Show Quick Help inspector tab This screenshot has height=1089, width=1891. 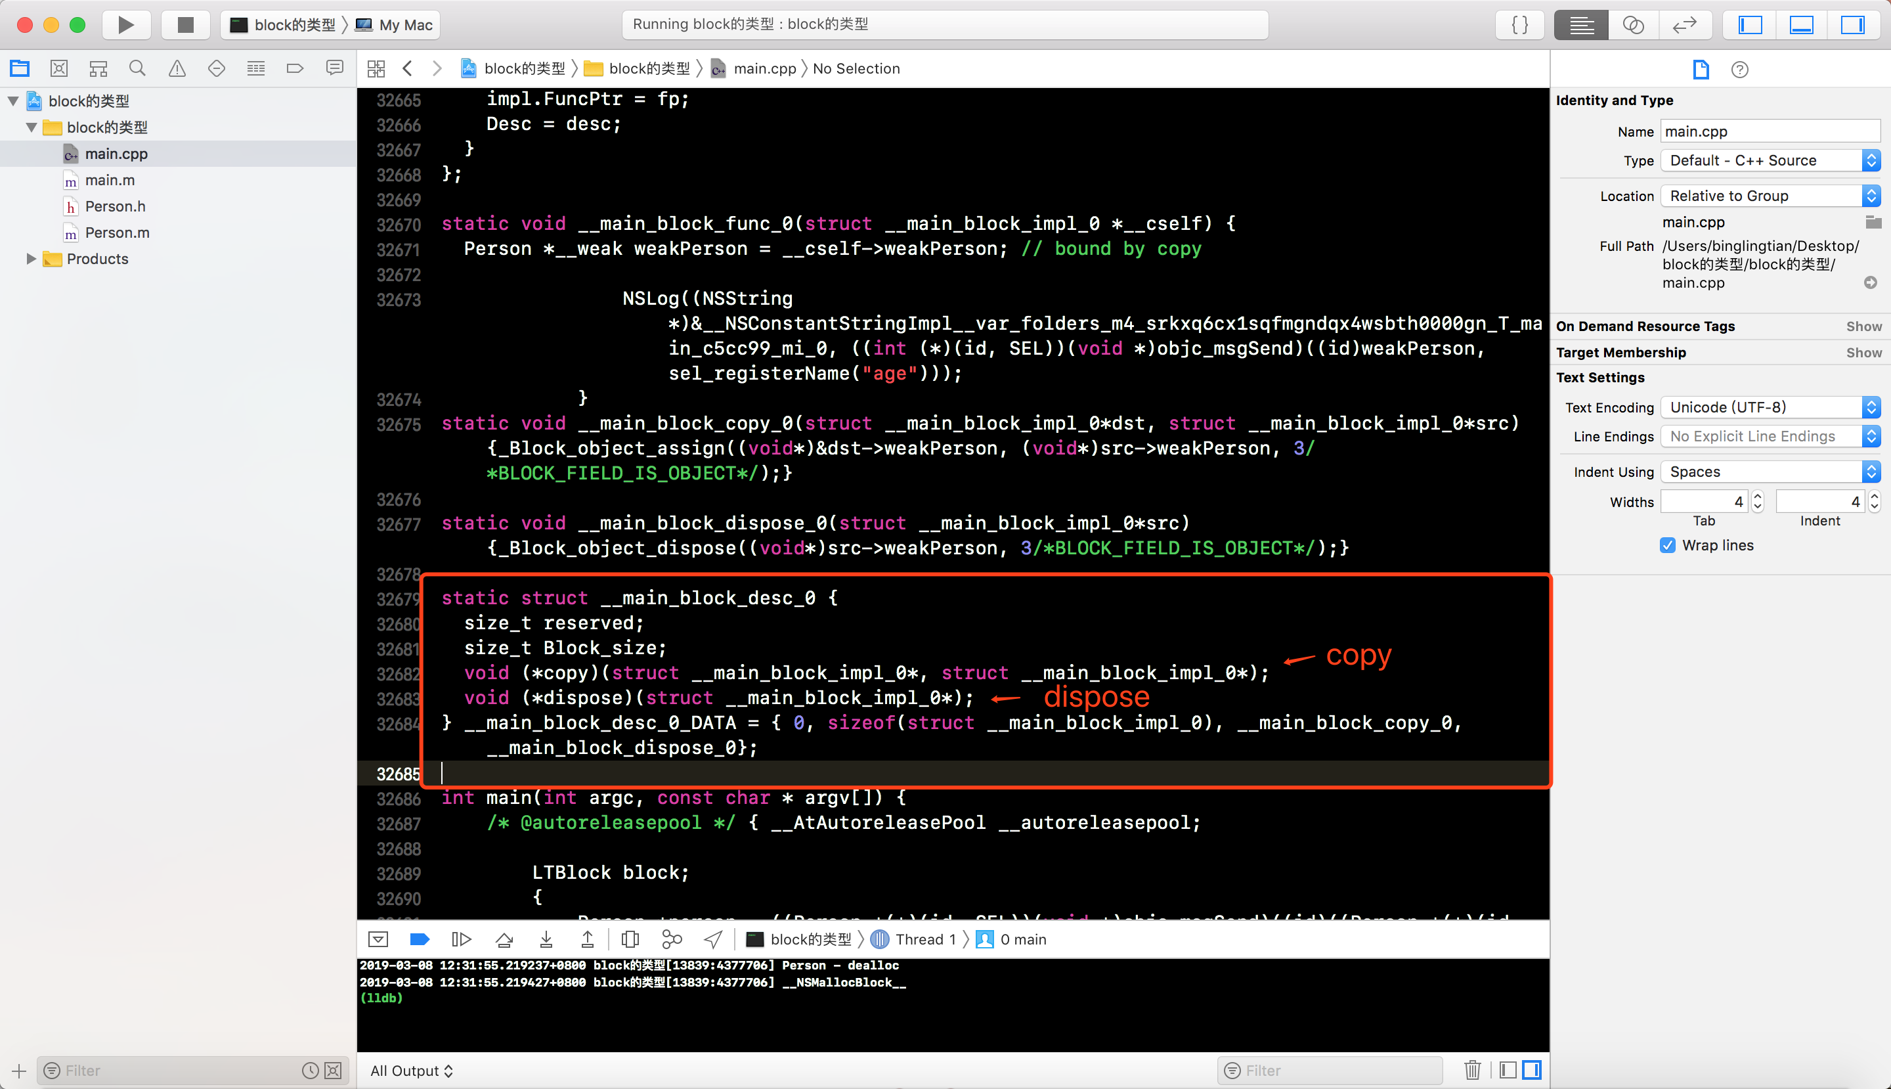[x=1739, y=70]
